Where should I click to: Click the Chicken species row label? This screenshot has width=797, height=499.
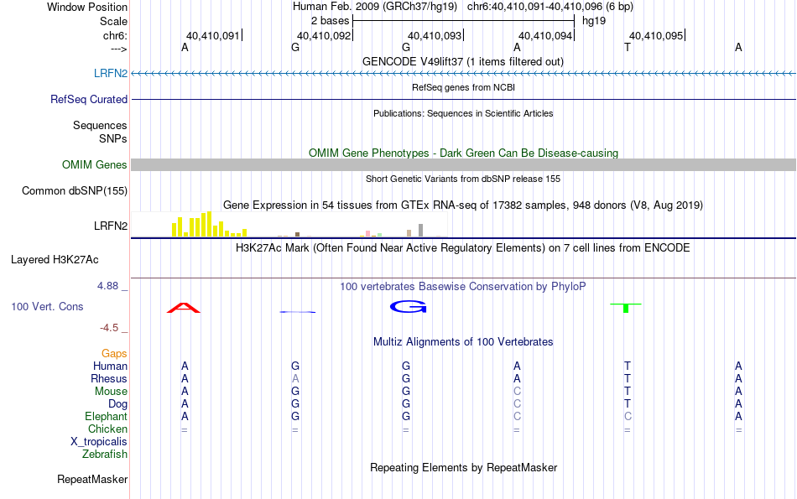107,429
